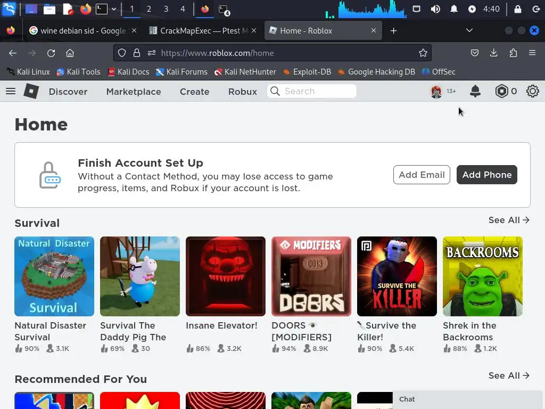This screenshot has height=409, width=545.
Task: Lock the screen with padlock icon
Action: tap(517, 9)
